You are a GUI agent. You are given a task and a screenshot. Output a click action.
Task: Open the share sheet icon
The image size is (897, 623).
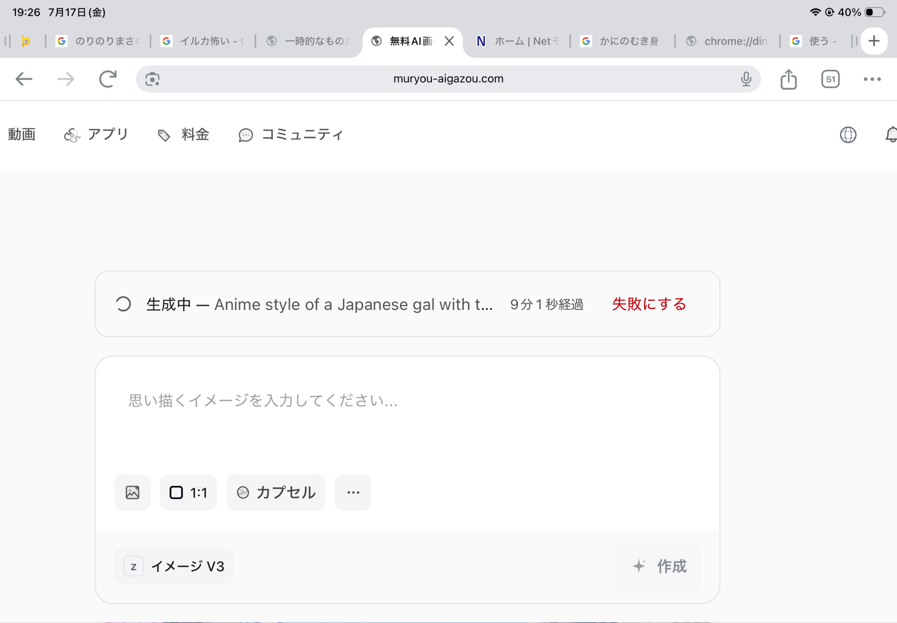coord(788,79)
